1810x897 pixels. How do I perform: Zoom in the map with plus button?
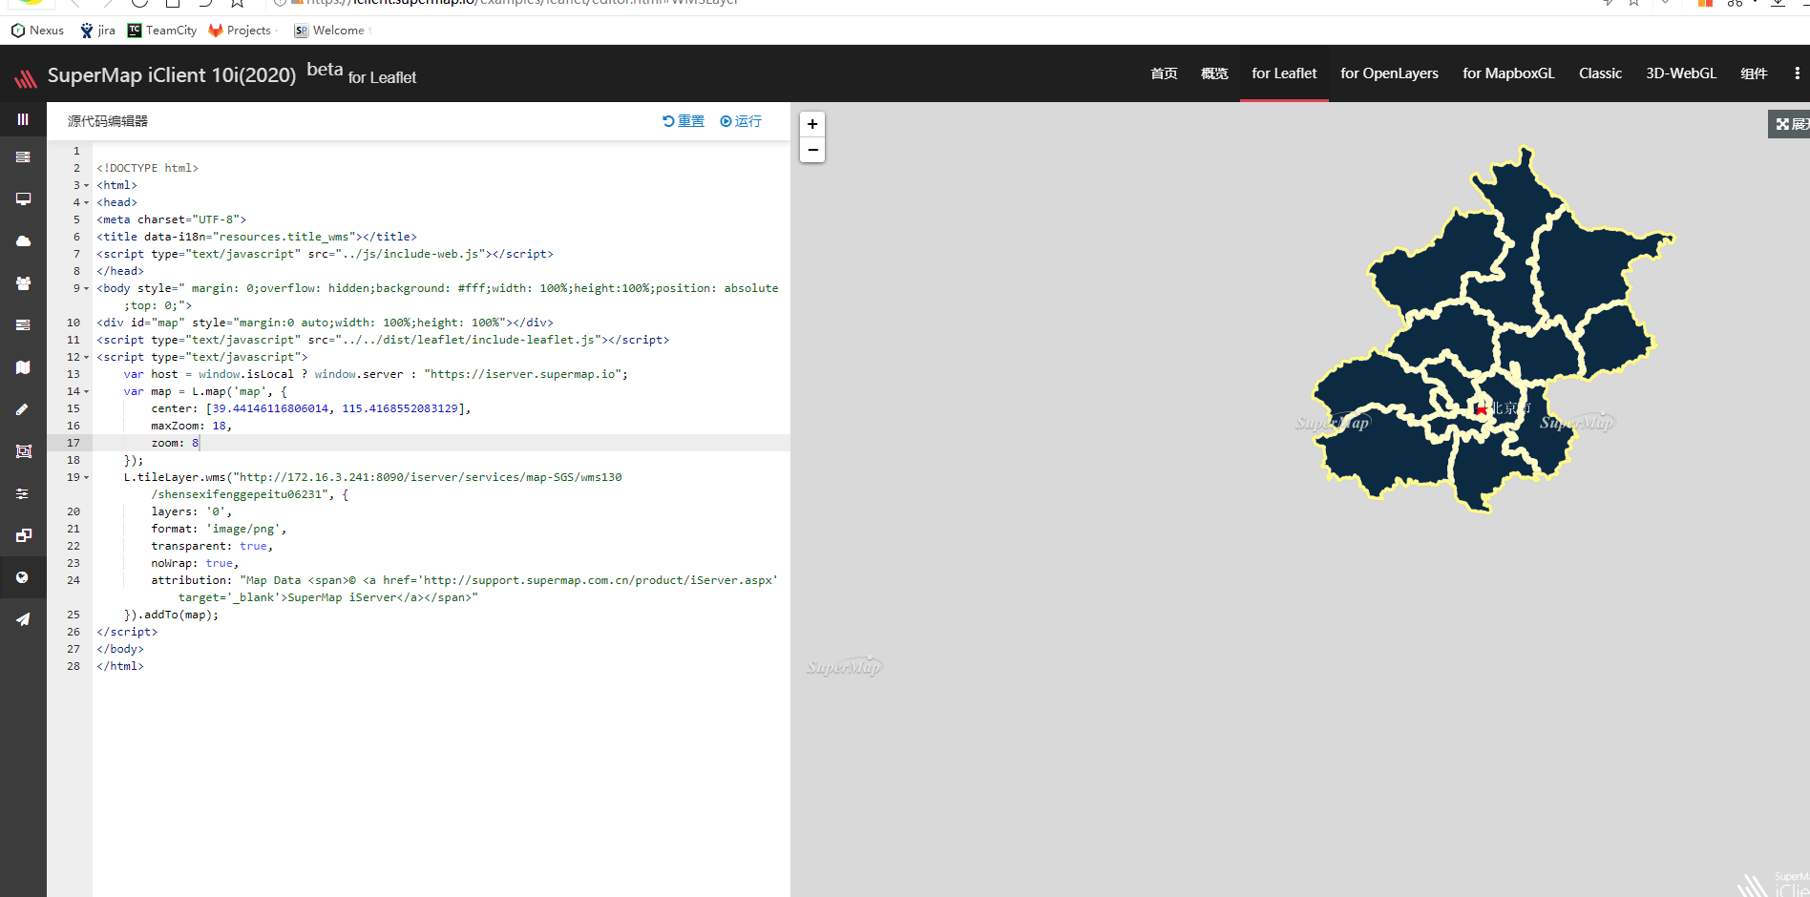pyautogui.click(x=812, y=124)
